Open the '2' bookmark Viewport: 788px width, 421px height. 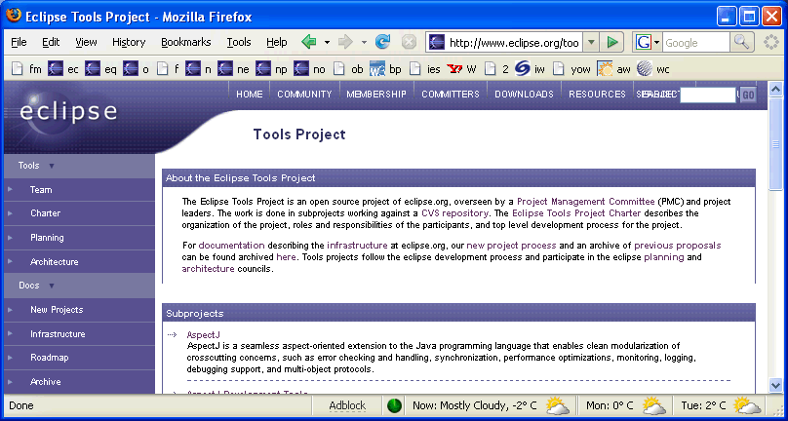click(496, 69)
